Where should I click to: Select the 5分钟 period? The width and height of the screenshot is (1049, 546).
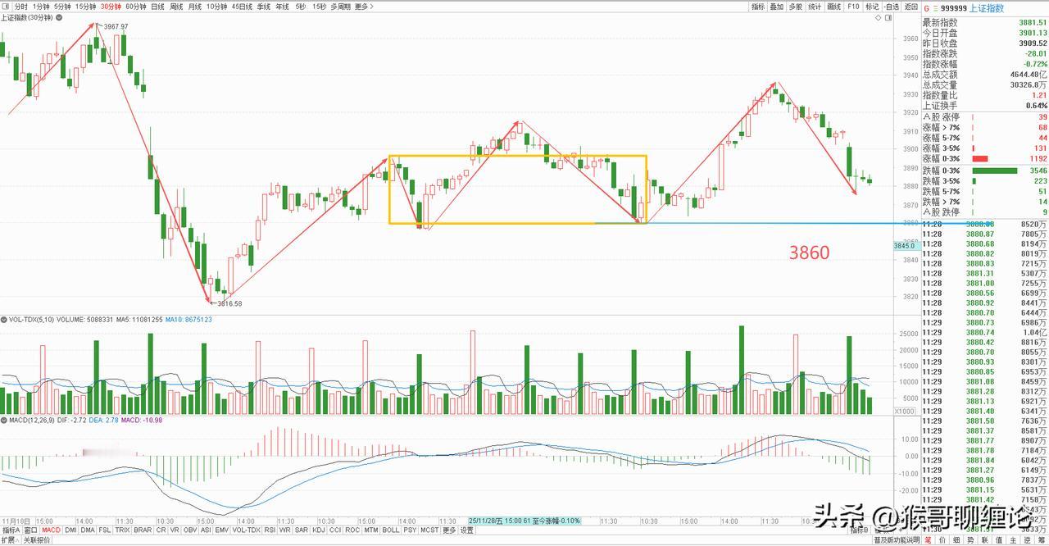pyautogui.click(x=62, y=7)
